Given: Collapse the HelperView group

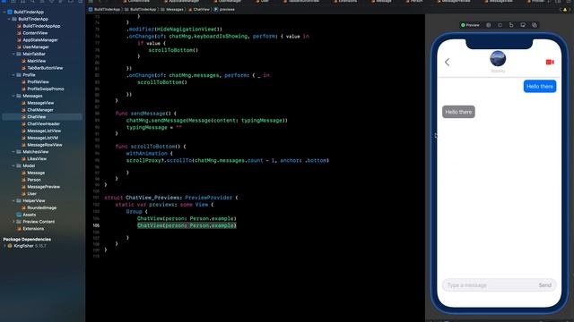Looking at the screenshot, I should [x=13, y=200].
